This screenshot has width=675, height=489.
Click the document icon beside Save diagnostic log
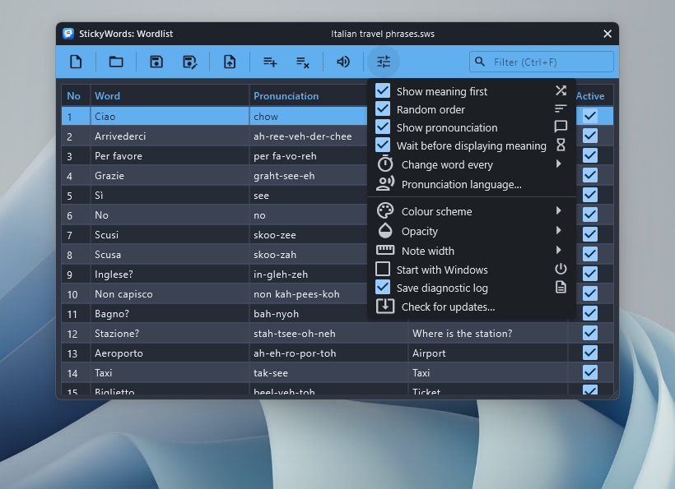point(561,287)
